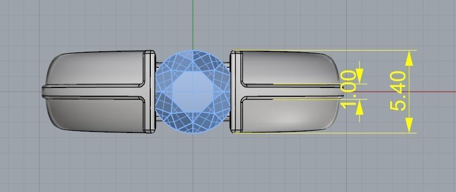Image resolution: width=456 pixels, height=192 pixels.
Task: Click the 1.00 dimension text
Action: click(348, 90)
